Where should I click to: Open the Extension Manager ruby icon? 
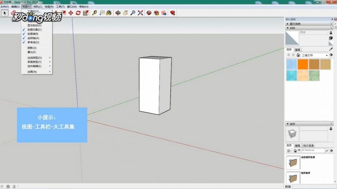click(172, 13)
